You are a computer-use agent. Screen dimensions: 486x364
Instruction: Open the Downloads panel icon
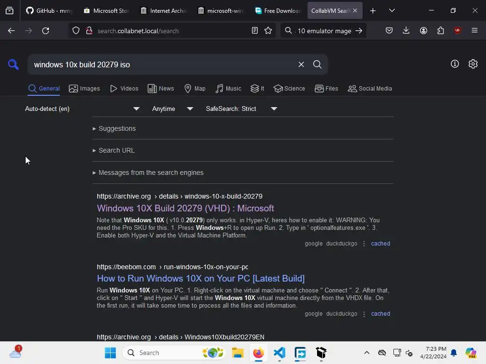coord(406,31)
